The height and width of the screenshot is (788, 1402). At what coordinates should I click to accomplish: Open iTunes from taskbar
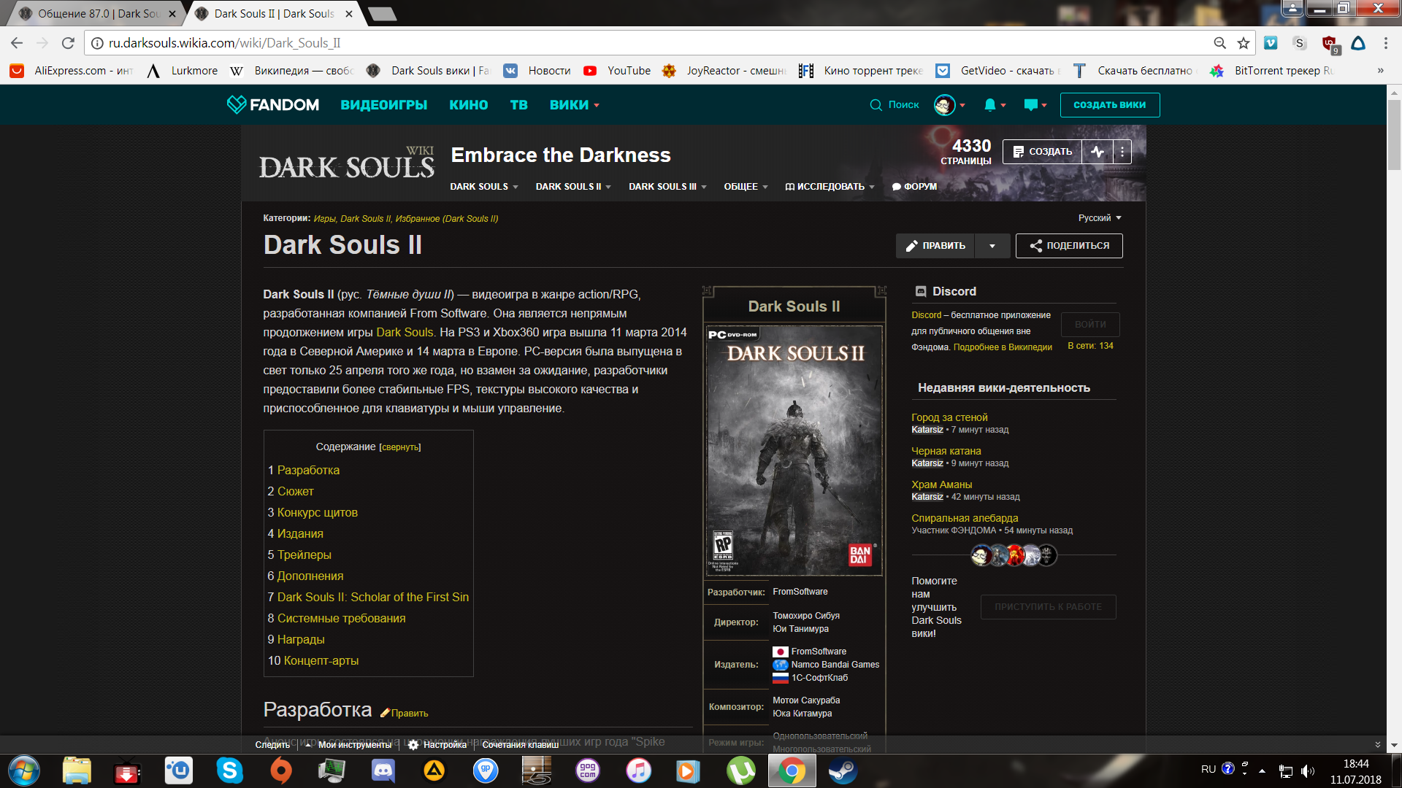(x=638, y=770)
